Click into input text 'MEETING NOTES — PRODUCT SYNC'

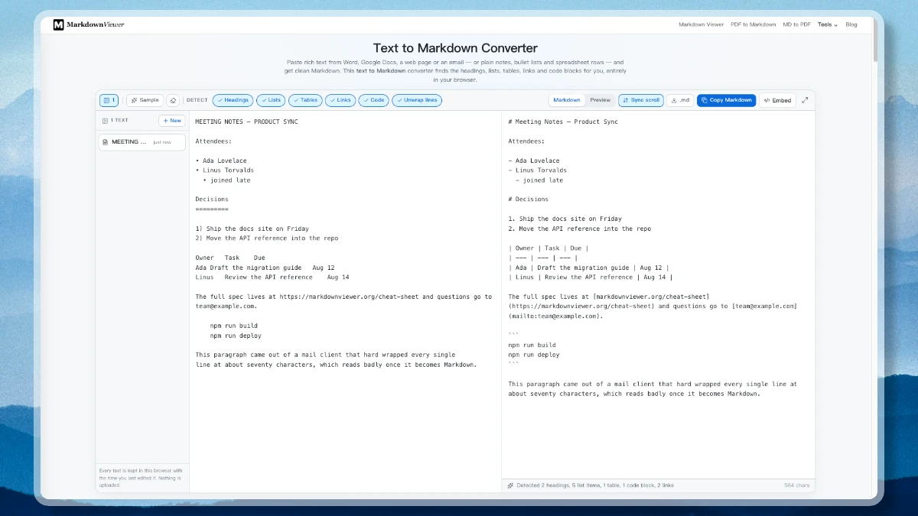[246, 122]
